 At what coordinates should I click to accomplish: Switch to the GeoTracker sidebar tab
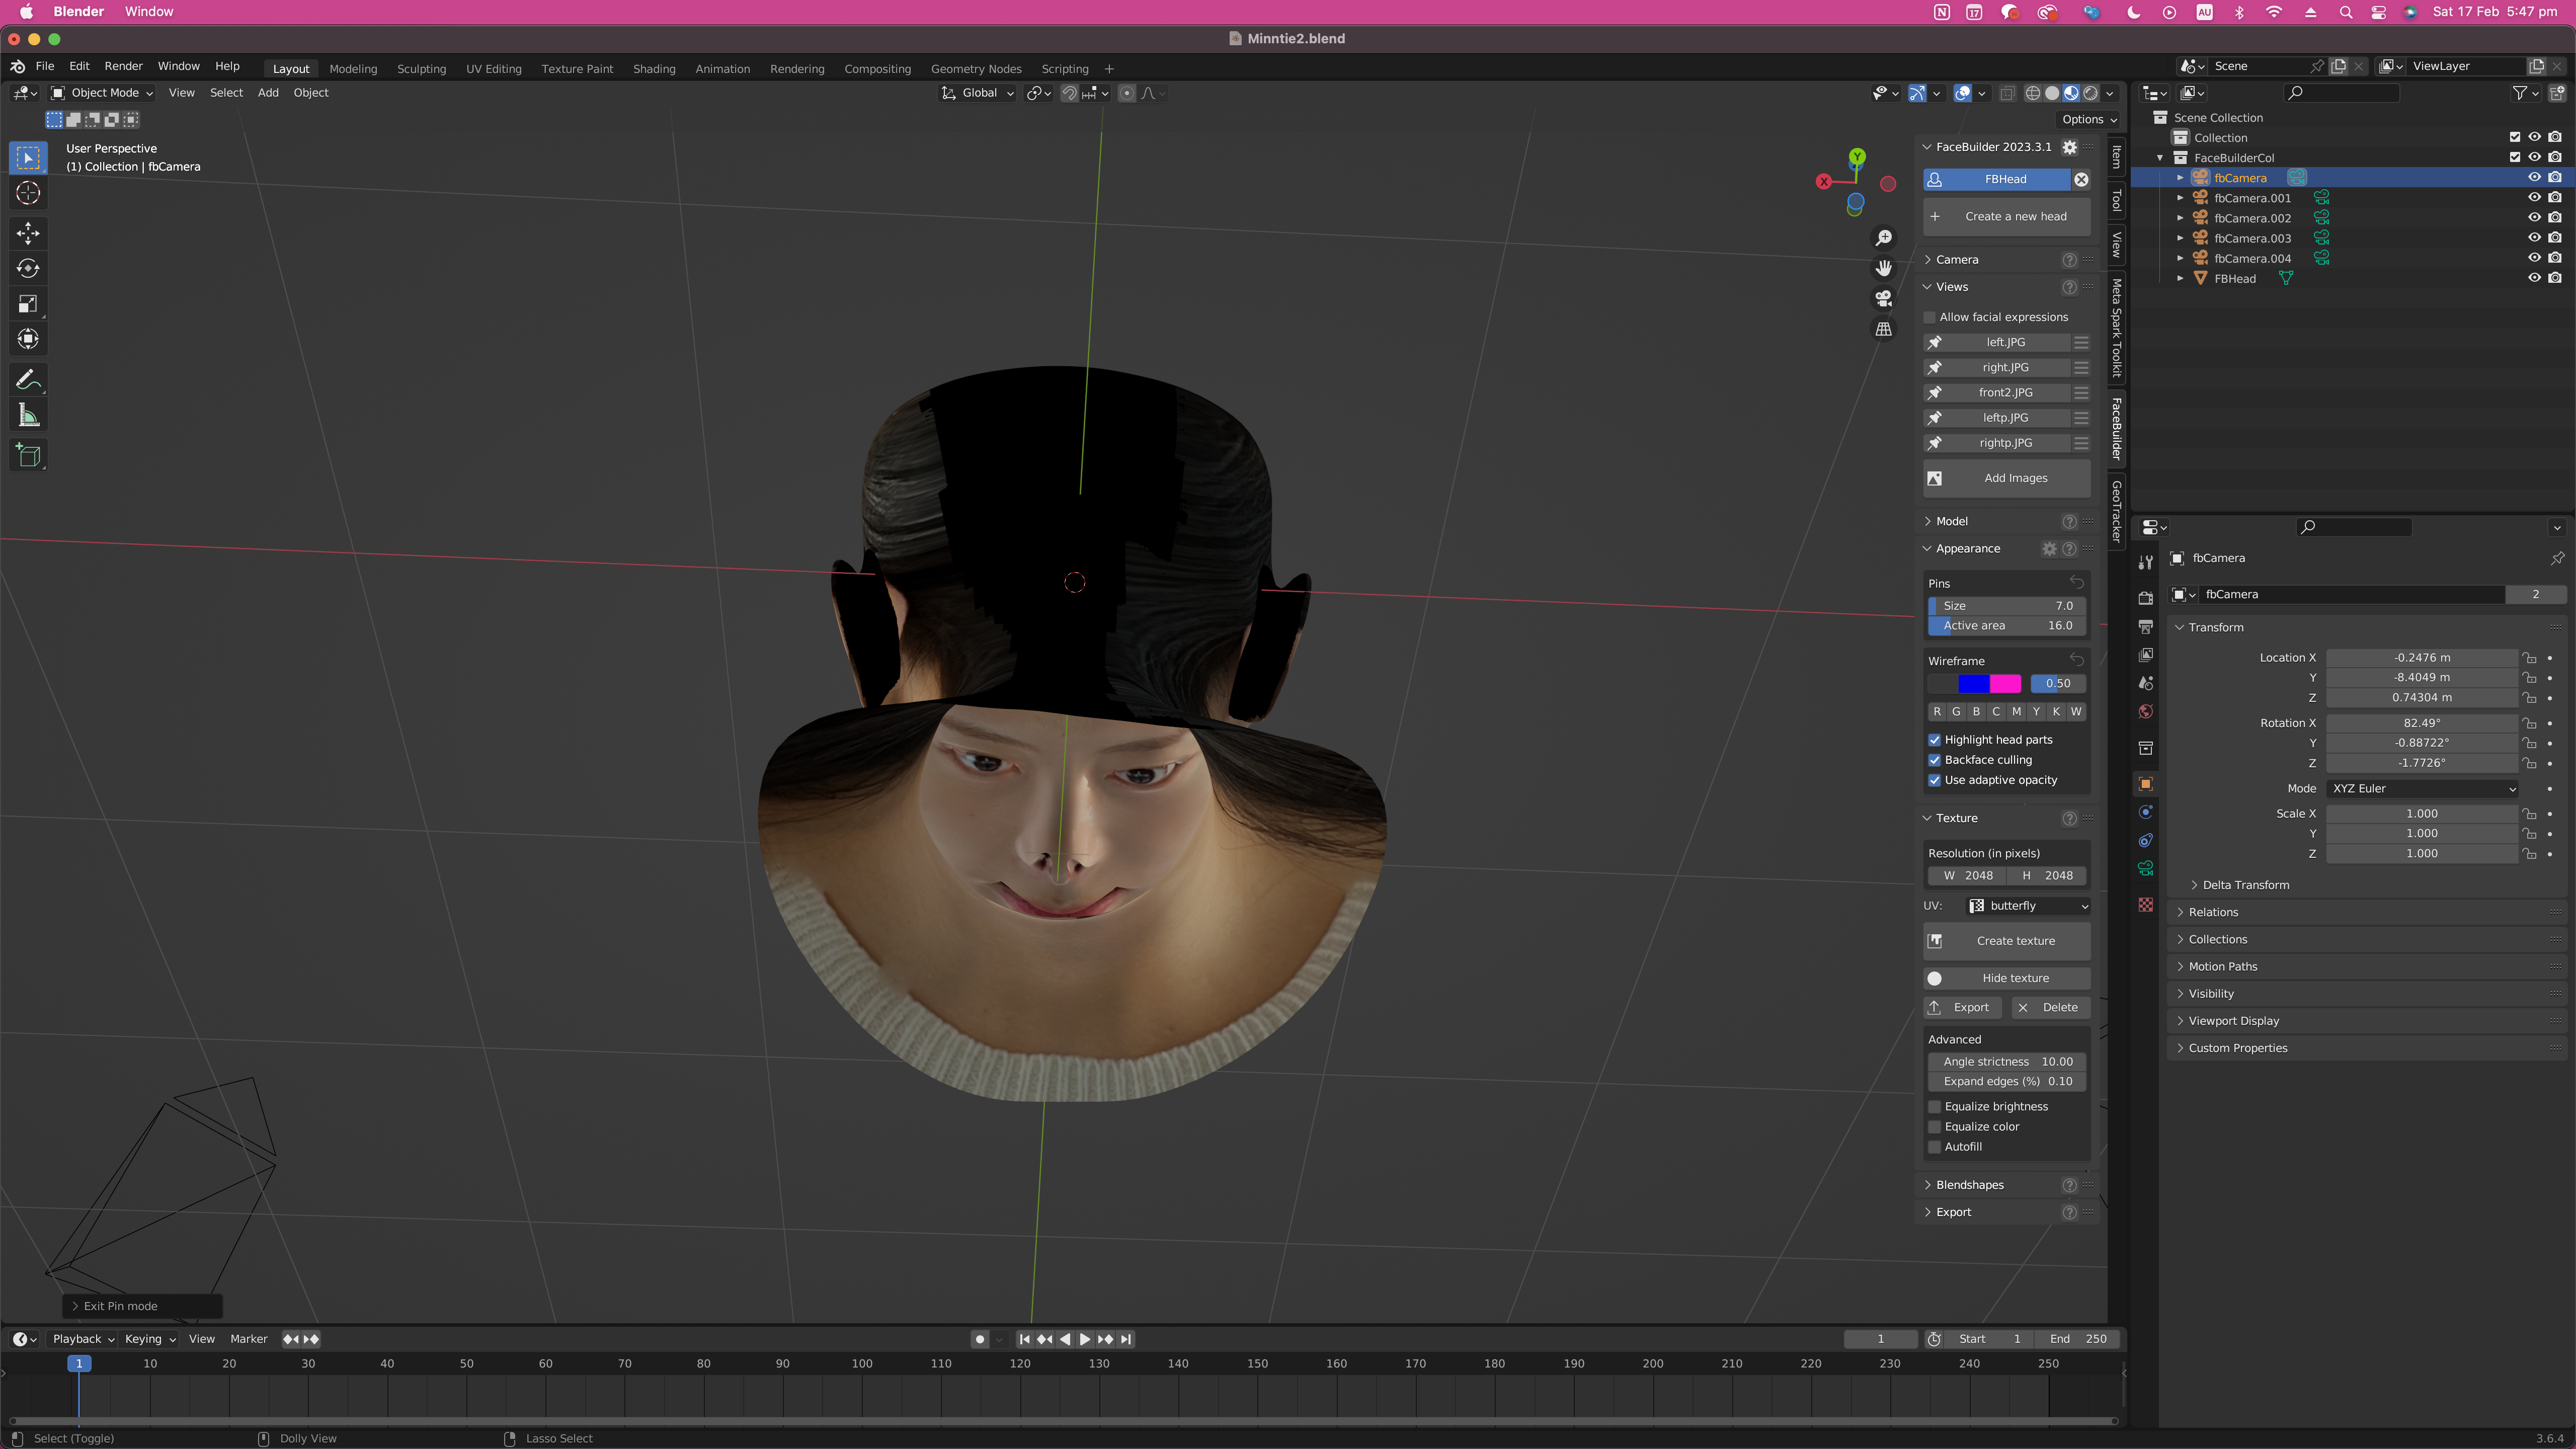click(x=2116, y=510)
